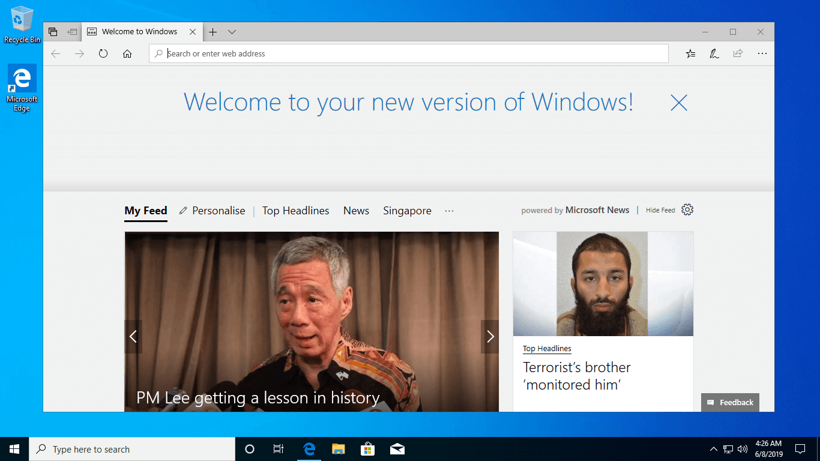Open Top Headlines category label on card

pyautogui.click(x=547, y=349)
